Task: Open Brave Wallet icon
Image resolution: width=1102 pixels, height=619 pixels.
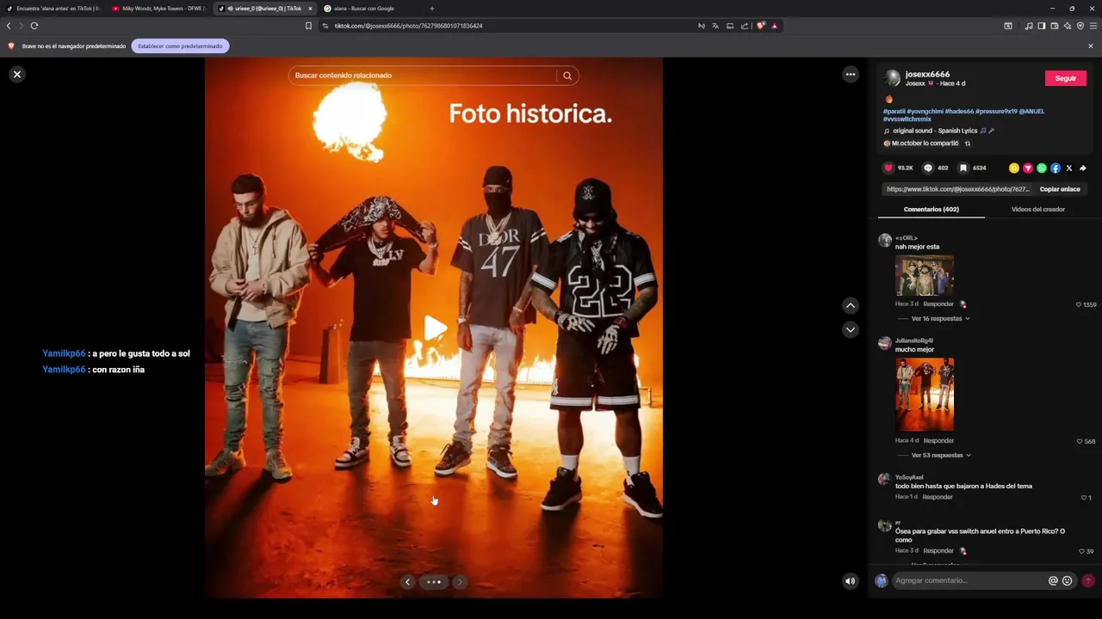Action: pos(1054,26)
